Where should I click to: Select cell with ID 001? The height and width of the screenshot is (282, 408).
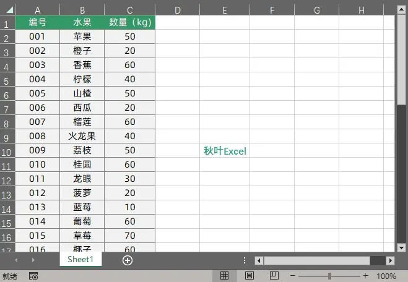click(x=38, y=36)
